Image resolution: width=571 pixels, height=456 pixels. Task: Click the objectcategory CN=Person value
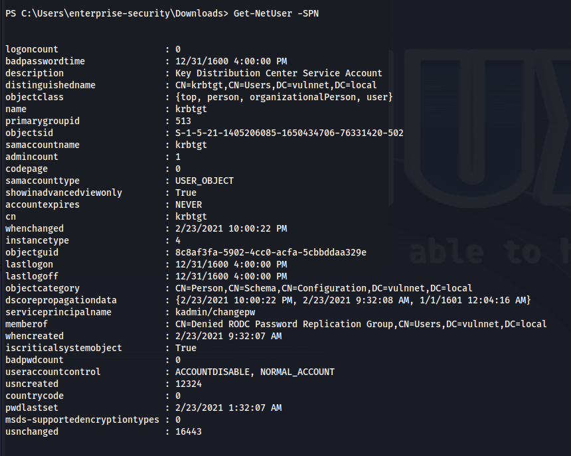324,288
